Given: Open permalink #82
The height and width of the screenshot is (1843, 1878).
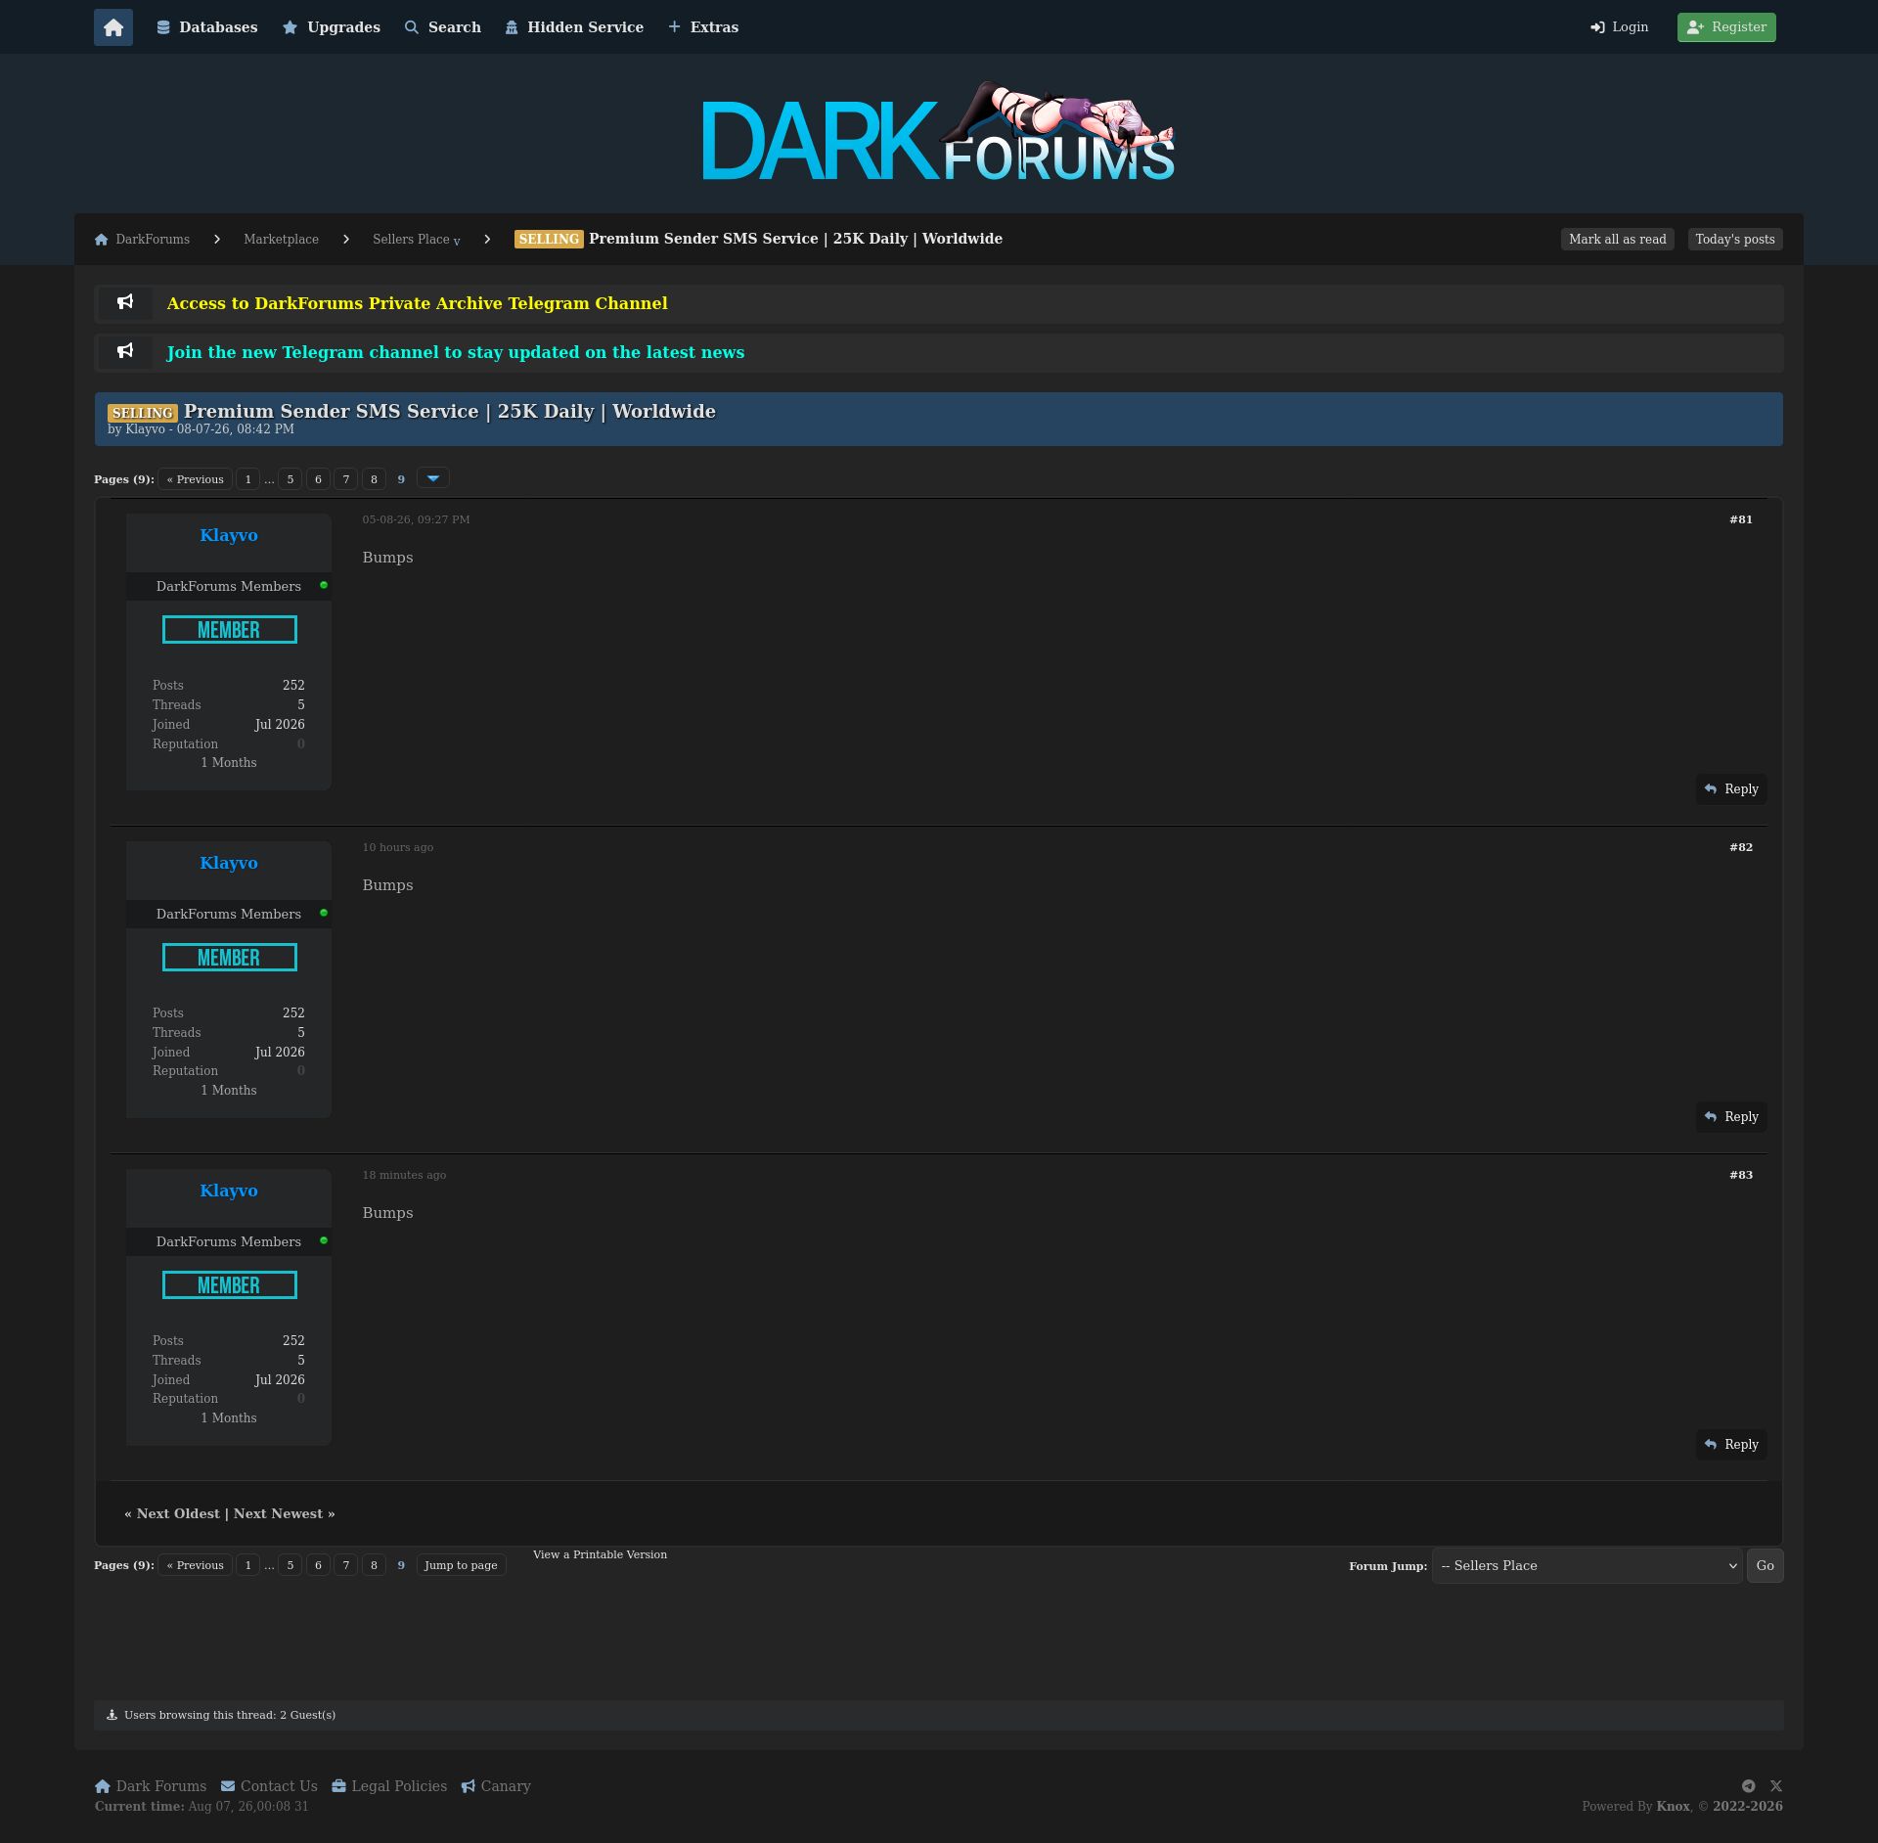Looking at the screenshot, I should click(x=1741, y=847).
